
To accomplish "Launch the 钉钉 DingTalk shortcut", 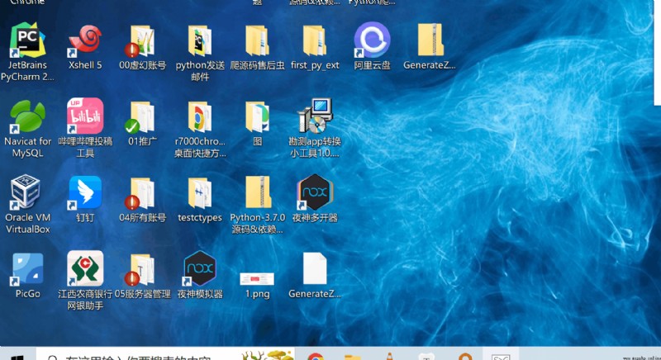I will tap(85, 192).
